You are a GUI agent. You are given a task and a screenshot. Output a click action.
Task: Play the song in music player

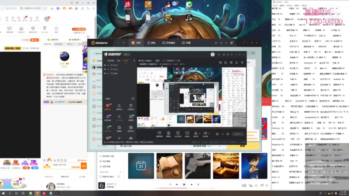tap(184, 184)
